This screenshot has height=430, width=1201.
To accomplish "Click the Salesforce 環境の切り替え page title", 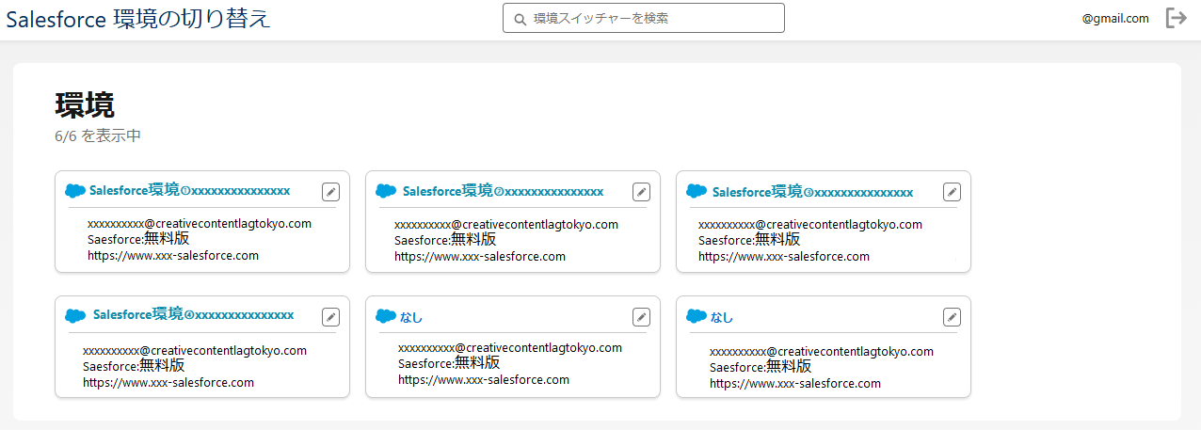I will [x=138, y=19].
